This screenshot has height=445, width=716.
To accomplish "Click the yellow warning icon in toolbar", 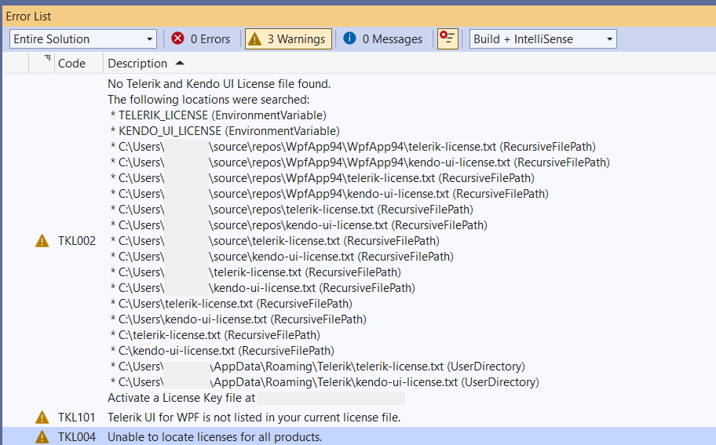I will point(255,38).
